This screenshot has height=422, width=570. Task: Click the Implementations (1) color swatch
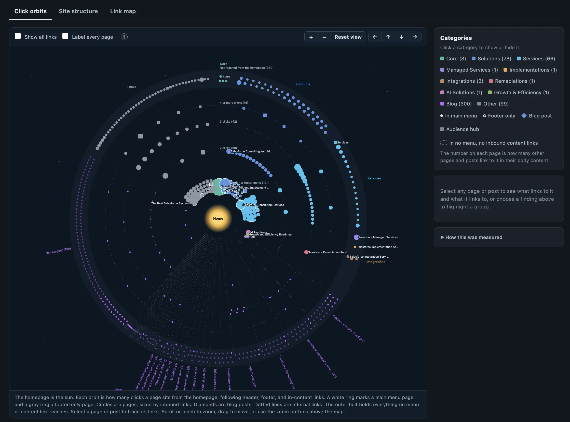505,70
